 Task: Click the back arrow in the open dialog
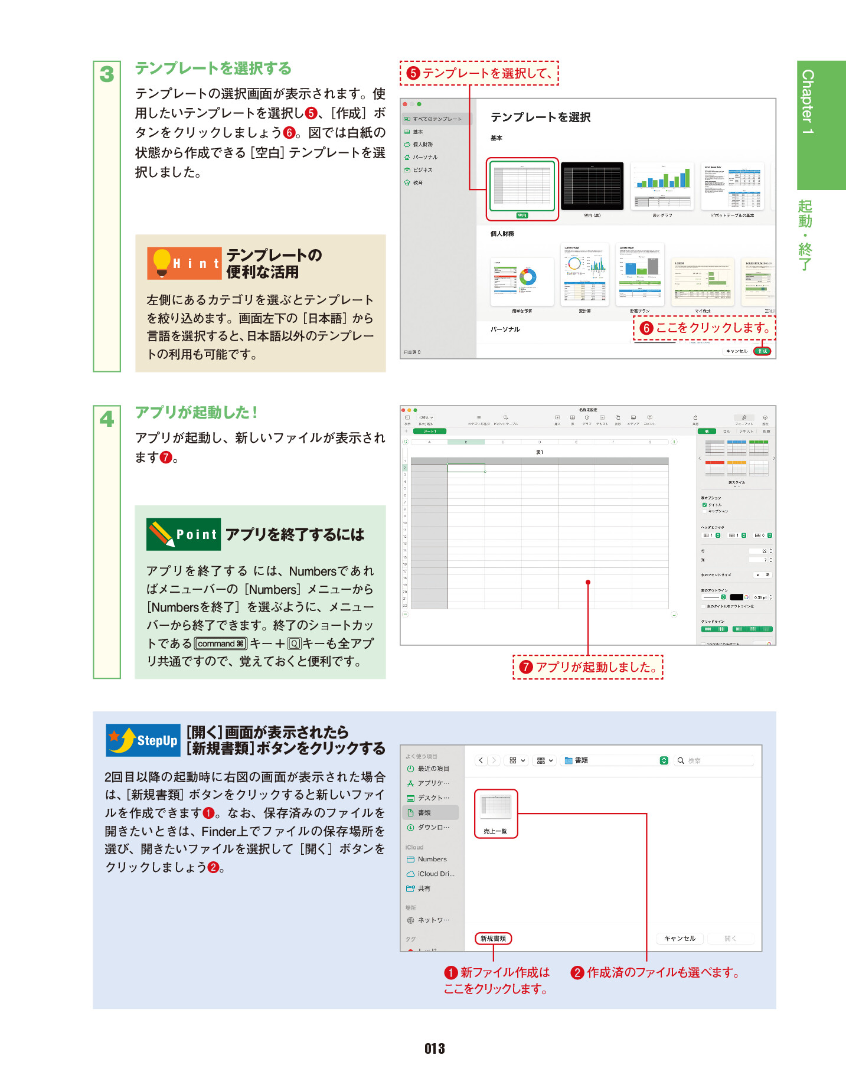pyautogui.click(x=481, y=760)
